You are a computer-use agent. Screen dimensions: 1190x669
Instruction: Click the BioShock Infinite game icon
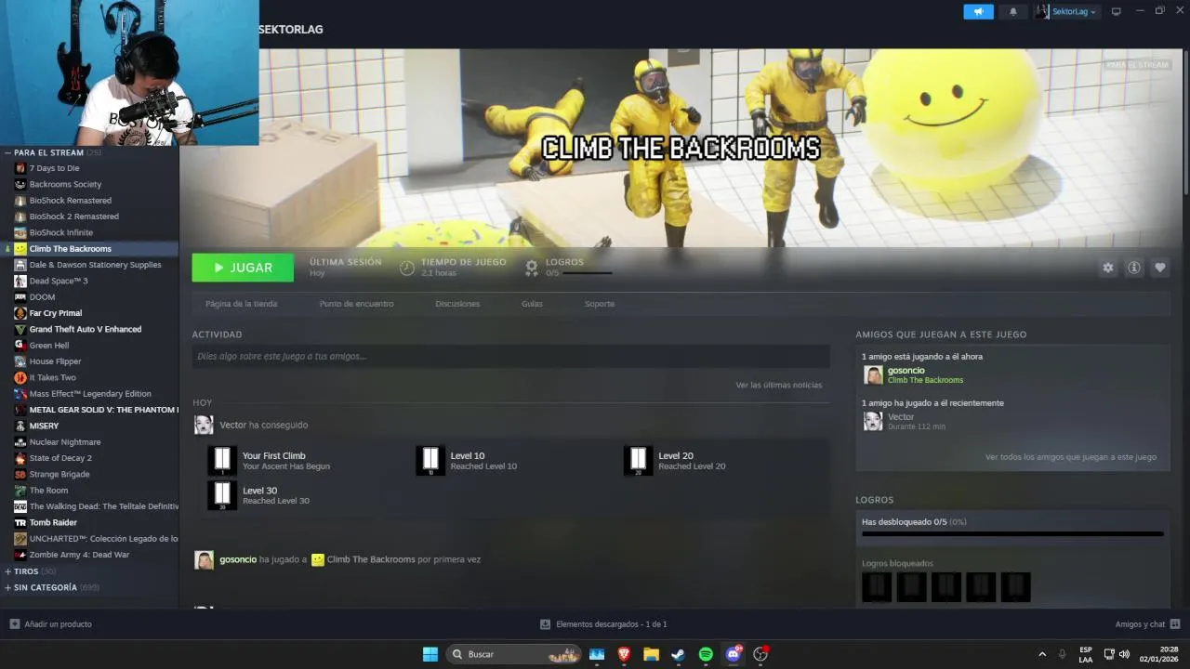(x=20, y=232)
